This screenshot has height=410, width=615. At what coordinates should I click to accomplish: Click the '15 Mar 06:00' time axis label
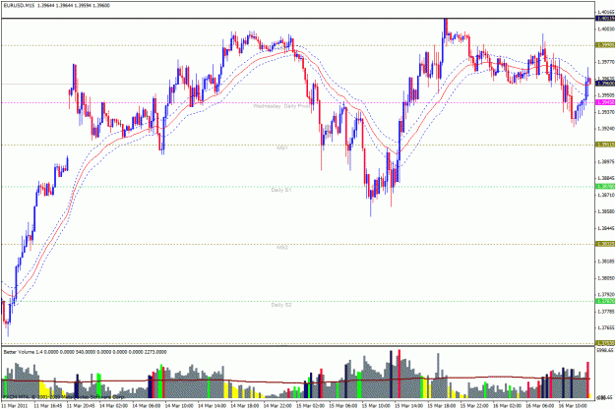coord(343,406)
